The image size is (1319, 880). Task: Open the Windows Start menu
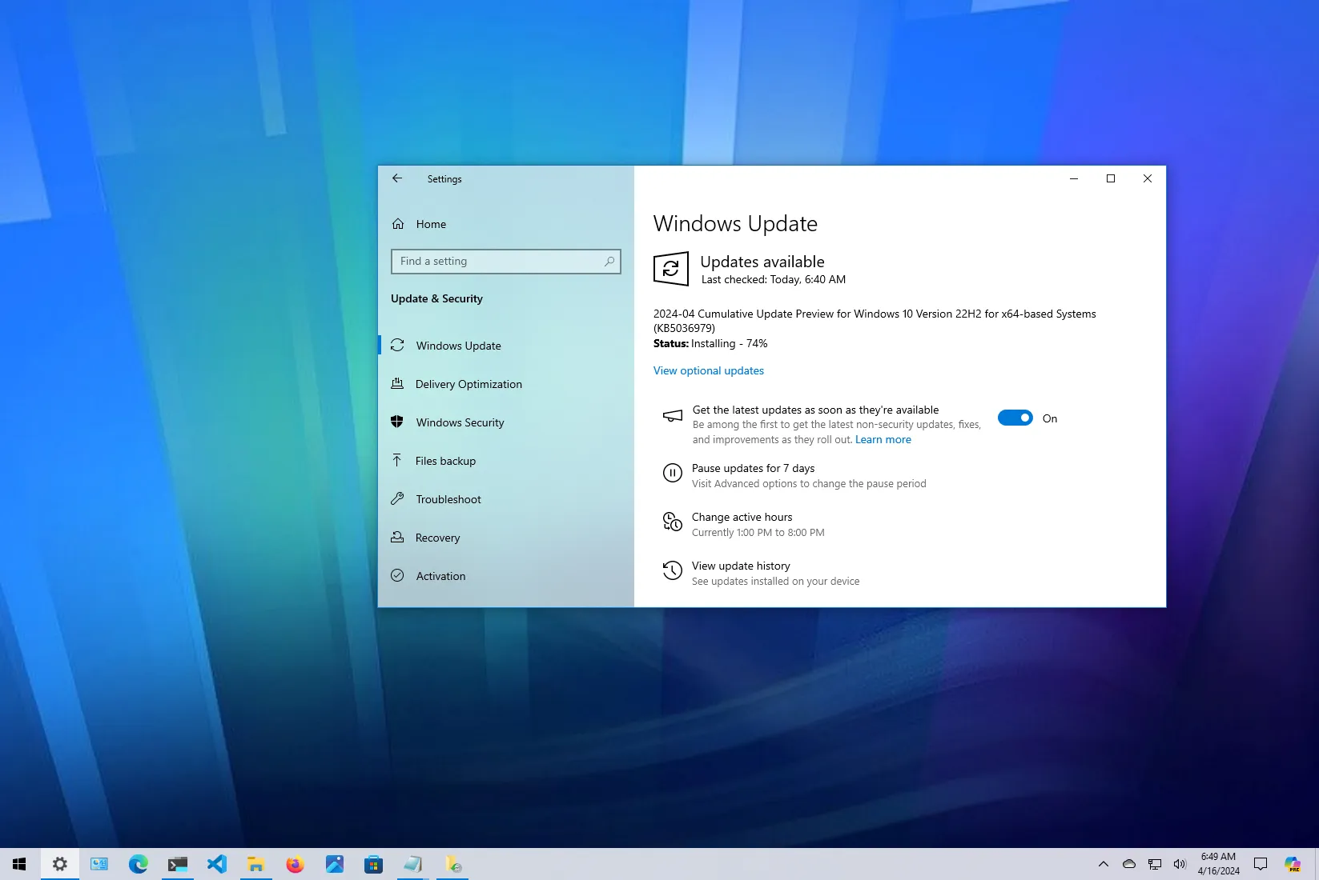coord(19,864)
